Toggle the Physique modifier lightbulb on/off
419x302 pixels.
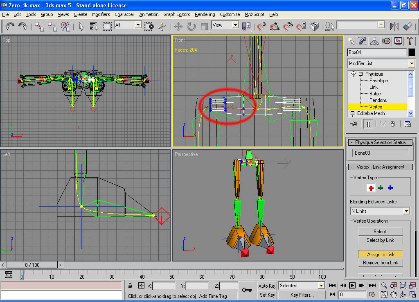(353, 74)
